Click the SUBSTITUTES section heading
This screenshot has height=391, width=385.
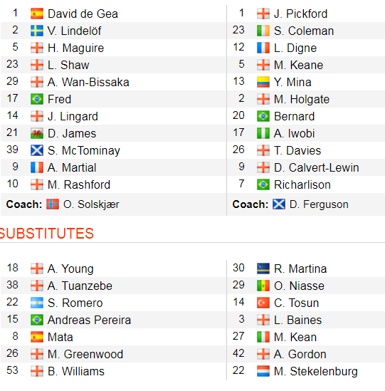point(46,234)
